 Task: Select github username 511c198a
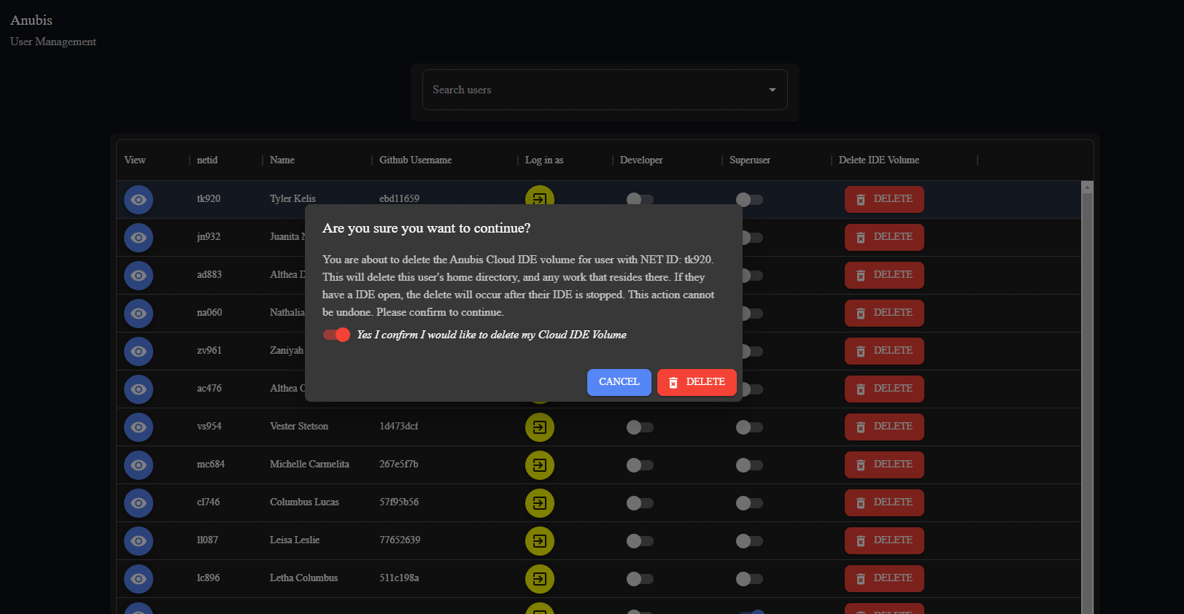click(399, 578)
